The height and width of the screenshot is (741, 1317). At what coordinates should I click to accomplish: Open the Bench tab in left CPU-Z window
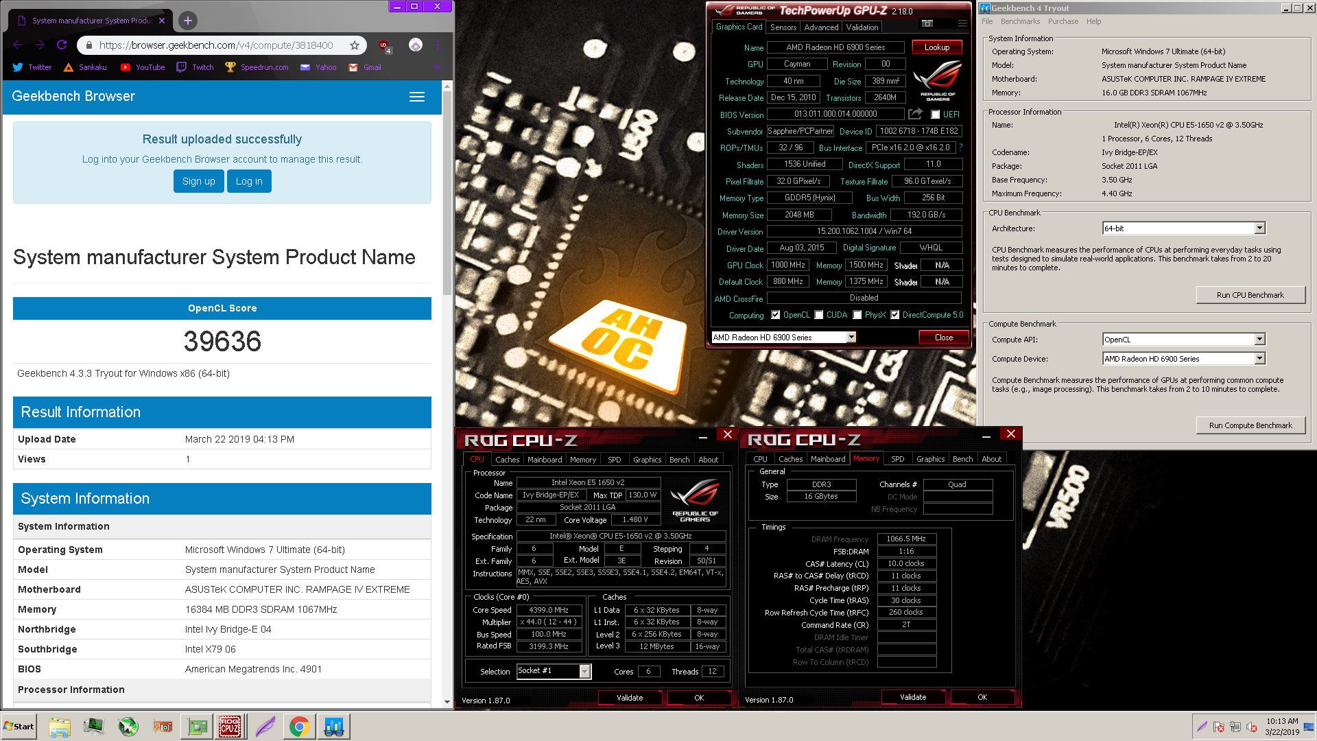click(x=679, y=460)
